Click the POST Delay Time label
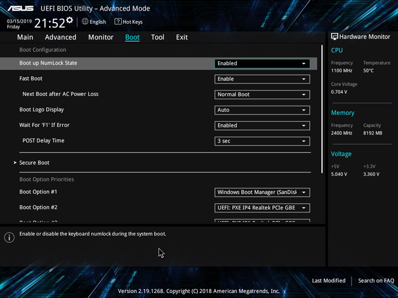Image resolution: width=398 pixels, height=298 pixels. (x=43, y=141)
